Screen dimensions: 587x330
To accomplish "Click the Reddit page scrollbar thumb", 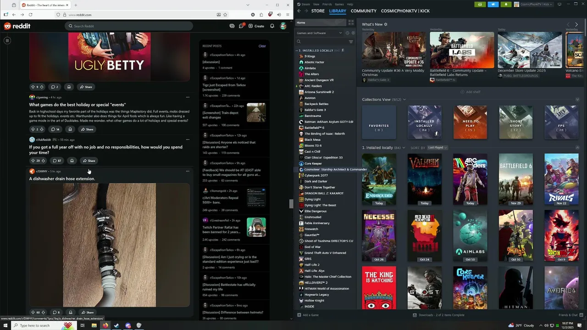I will click(x=291, y=204).
